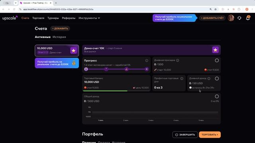This screenshot has height=143, width=255.
Task: Click the '0 из 5%' label
Action: (215, 101)
